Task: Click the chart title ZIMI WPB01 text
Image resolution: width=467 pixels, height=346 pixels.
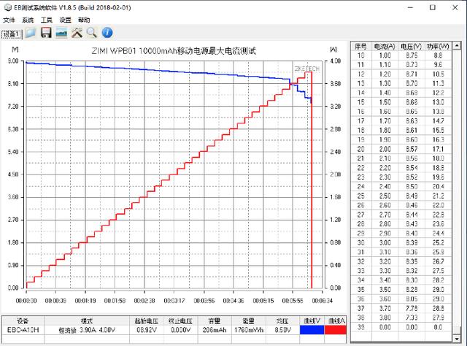Action: (174, 50)
